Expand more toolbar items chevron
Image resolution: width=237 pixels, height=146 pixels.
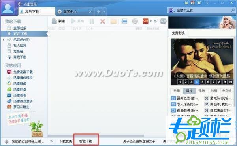pos(155,21)
